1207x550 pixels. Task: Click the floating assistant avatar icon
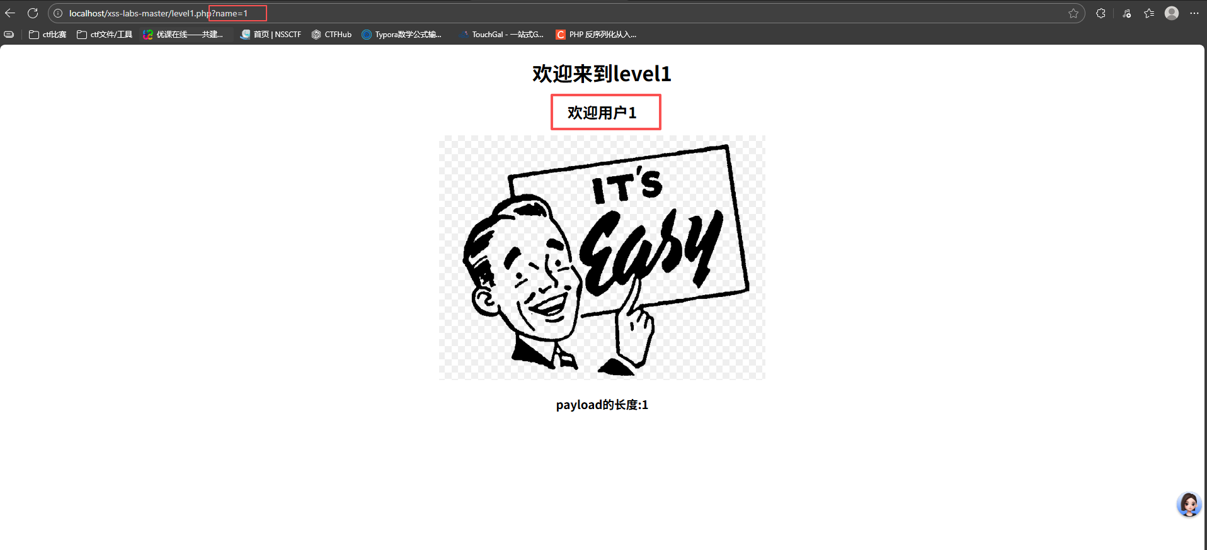[x=1189, y=505]
